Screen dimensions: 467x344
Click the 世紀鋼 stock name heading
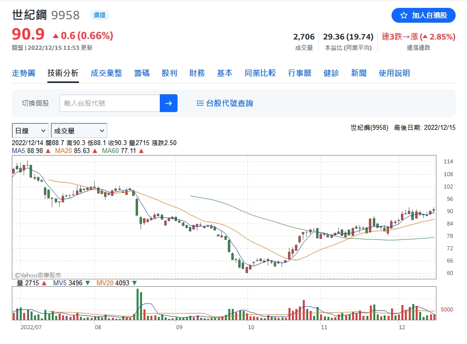tap(29, 15)
